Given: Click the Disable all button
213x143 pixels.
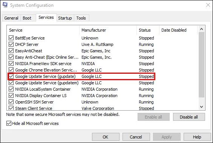Looking at the screenshot, I should click(189, 117).
